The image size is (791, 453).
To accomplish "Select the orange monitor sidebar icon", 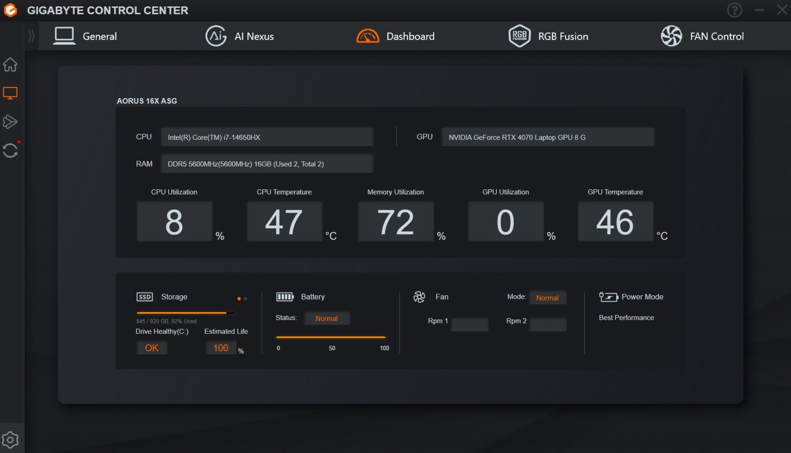I will pos(10,93).
